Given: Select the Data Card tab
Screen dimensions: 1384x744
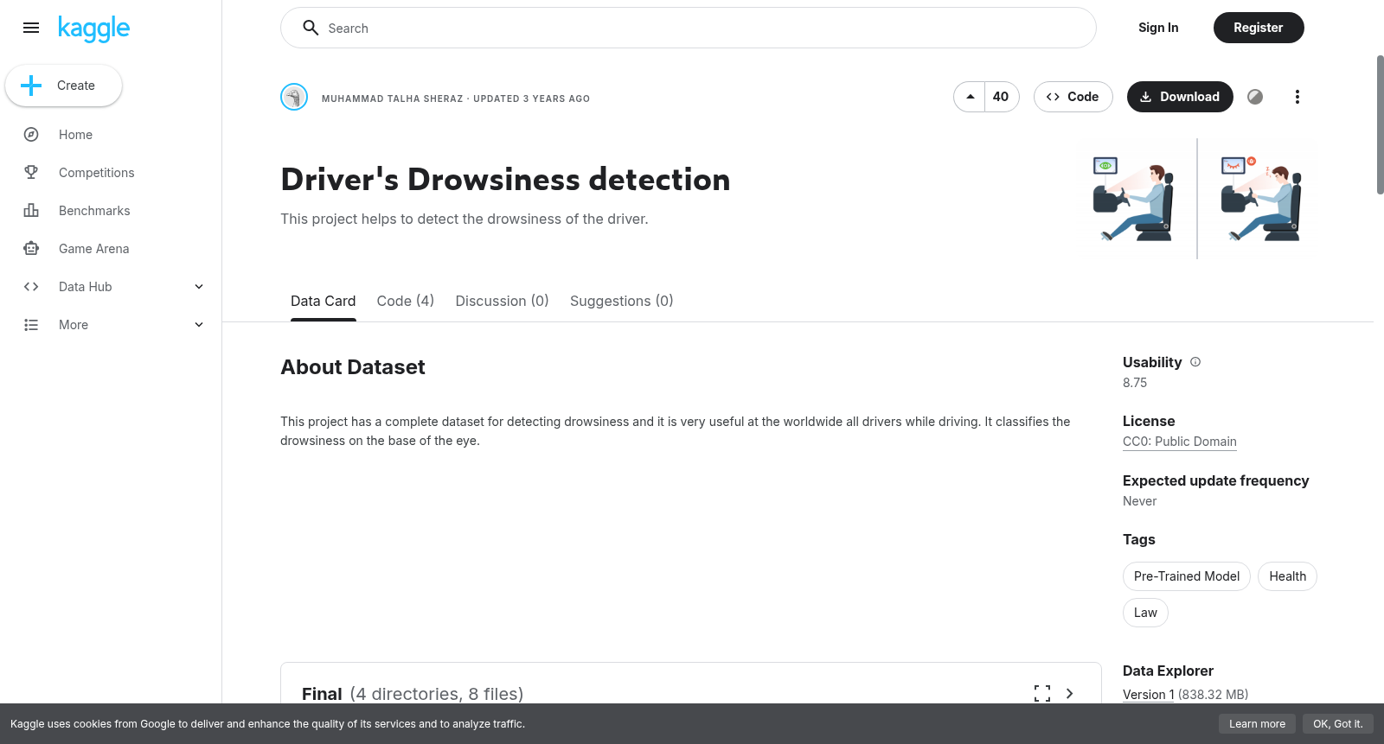Looking at the screenshot, I should click(x=323, y=301).
